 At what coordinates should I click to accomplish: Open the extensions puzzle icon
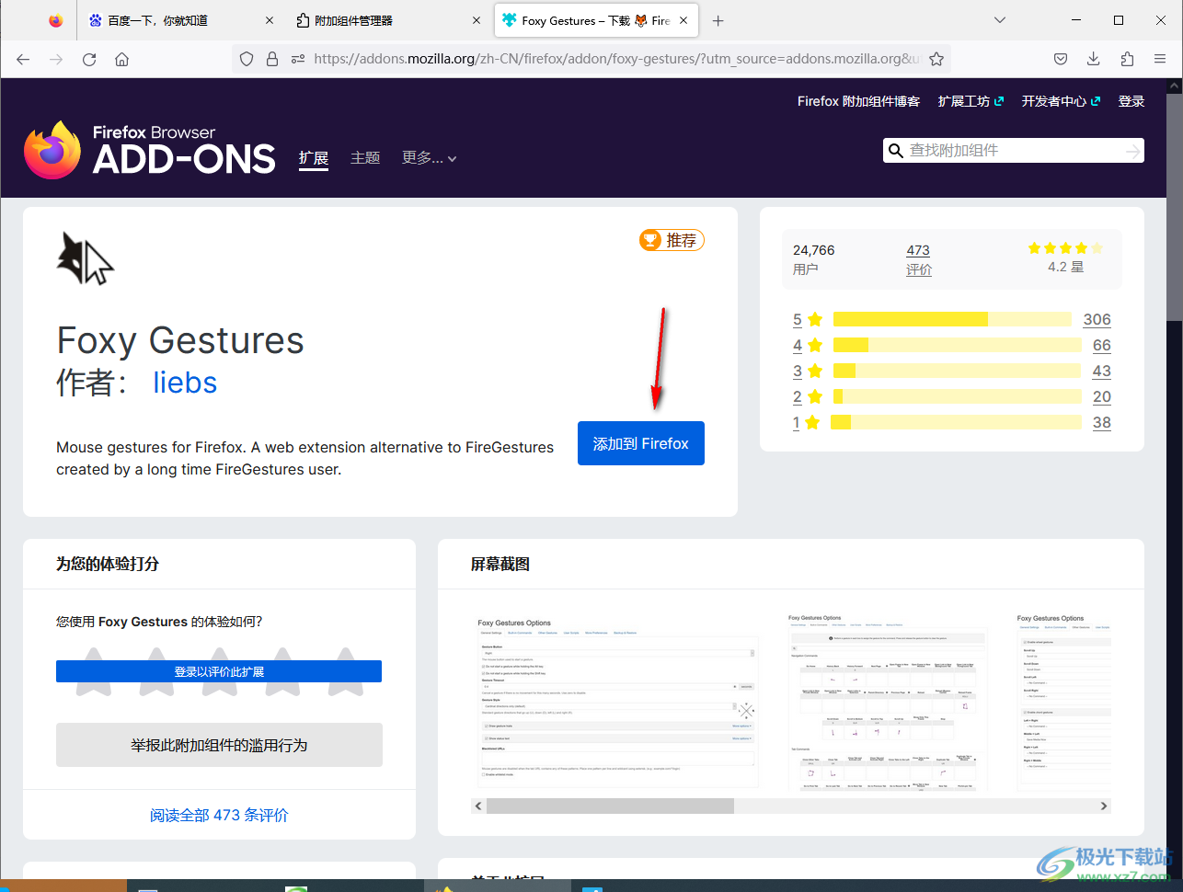click(x=1127, y=59)
